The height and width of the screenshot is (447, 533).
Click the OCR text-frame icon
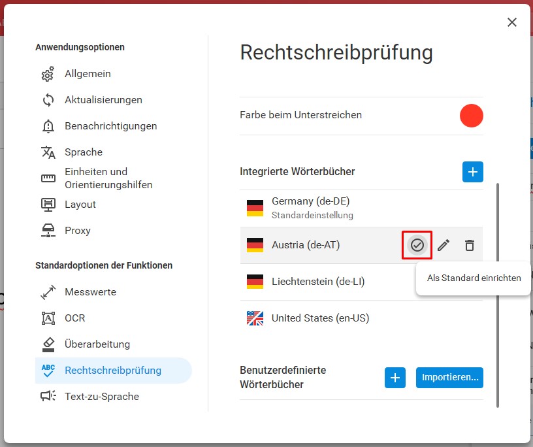(48, 318)
